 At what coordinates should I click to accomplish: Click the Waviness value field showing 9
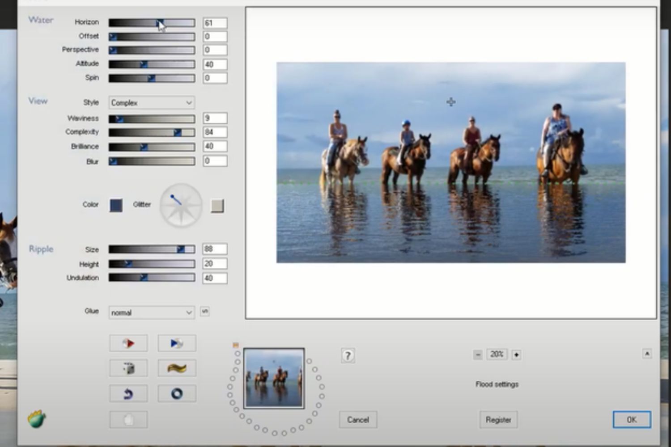(215, 118)
